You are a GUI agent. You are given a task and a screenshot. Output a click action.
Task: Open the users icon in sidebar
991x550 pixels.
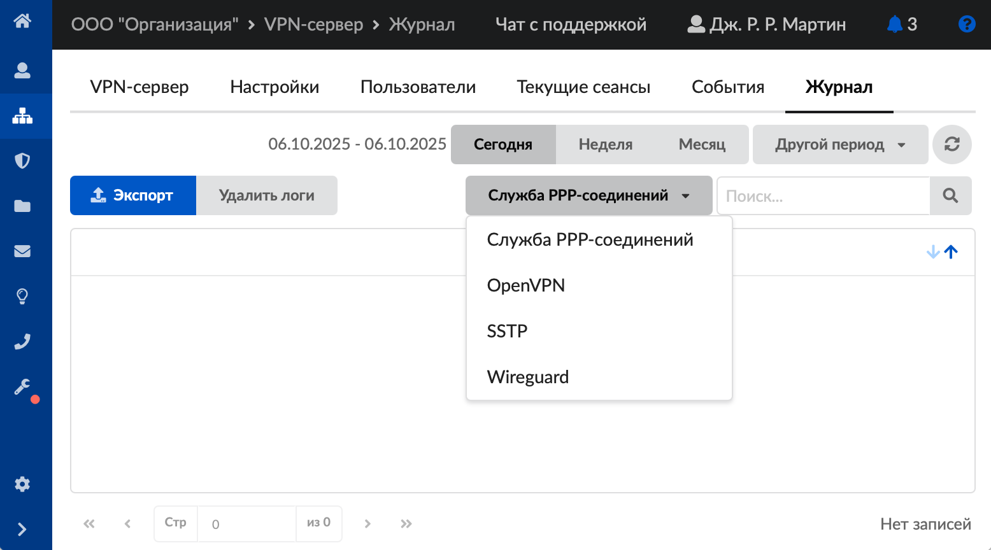[x=22, y=70]
